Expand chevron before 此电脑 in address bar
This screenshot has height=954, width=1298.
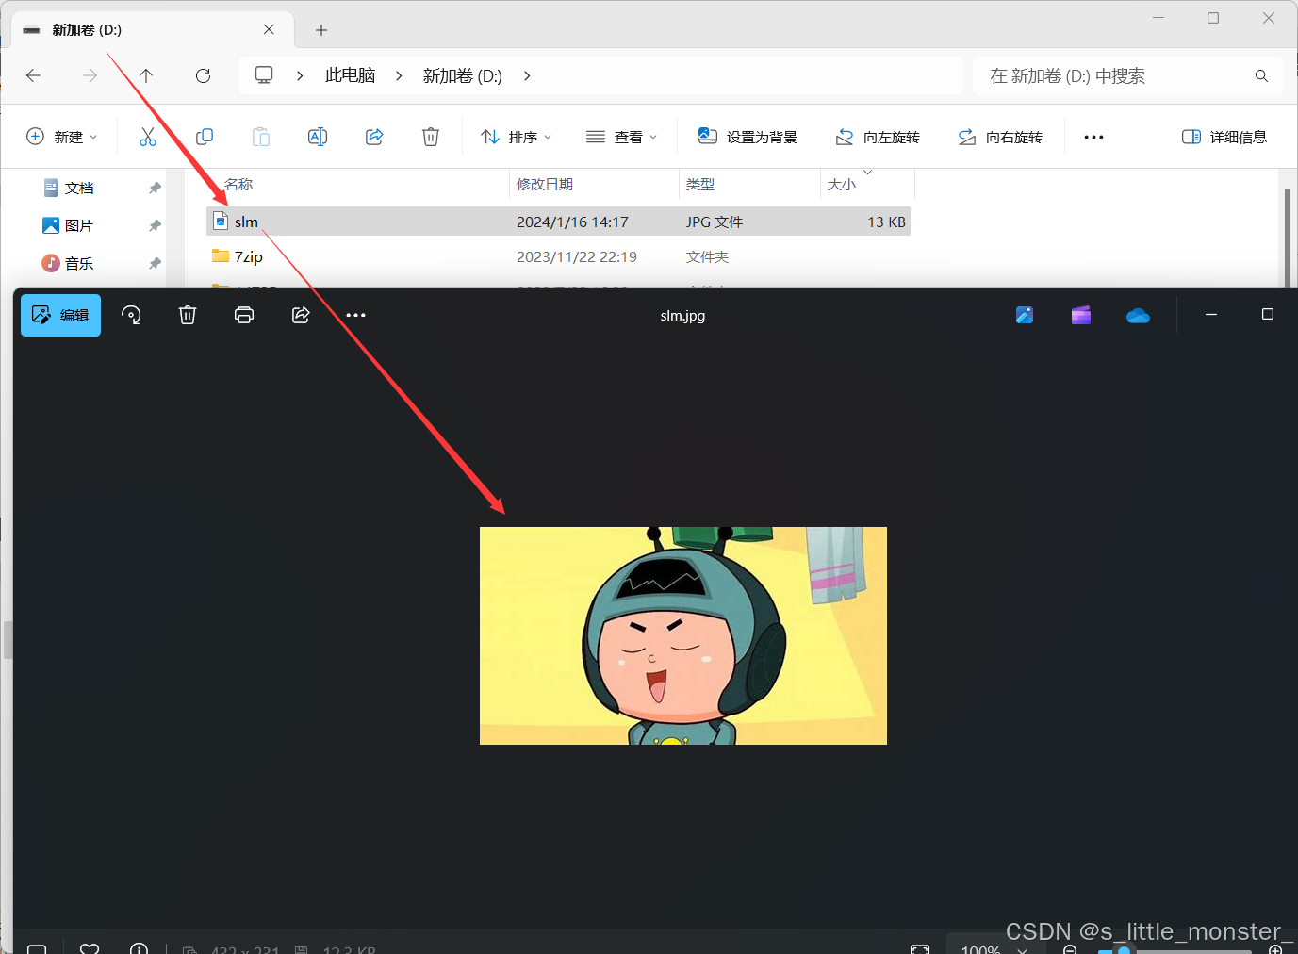click(300, 75)
